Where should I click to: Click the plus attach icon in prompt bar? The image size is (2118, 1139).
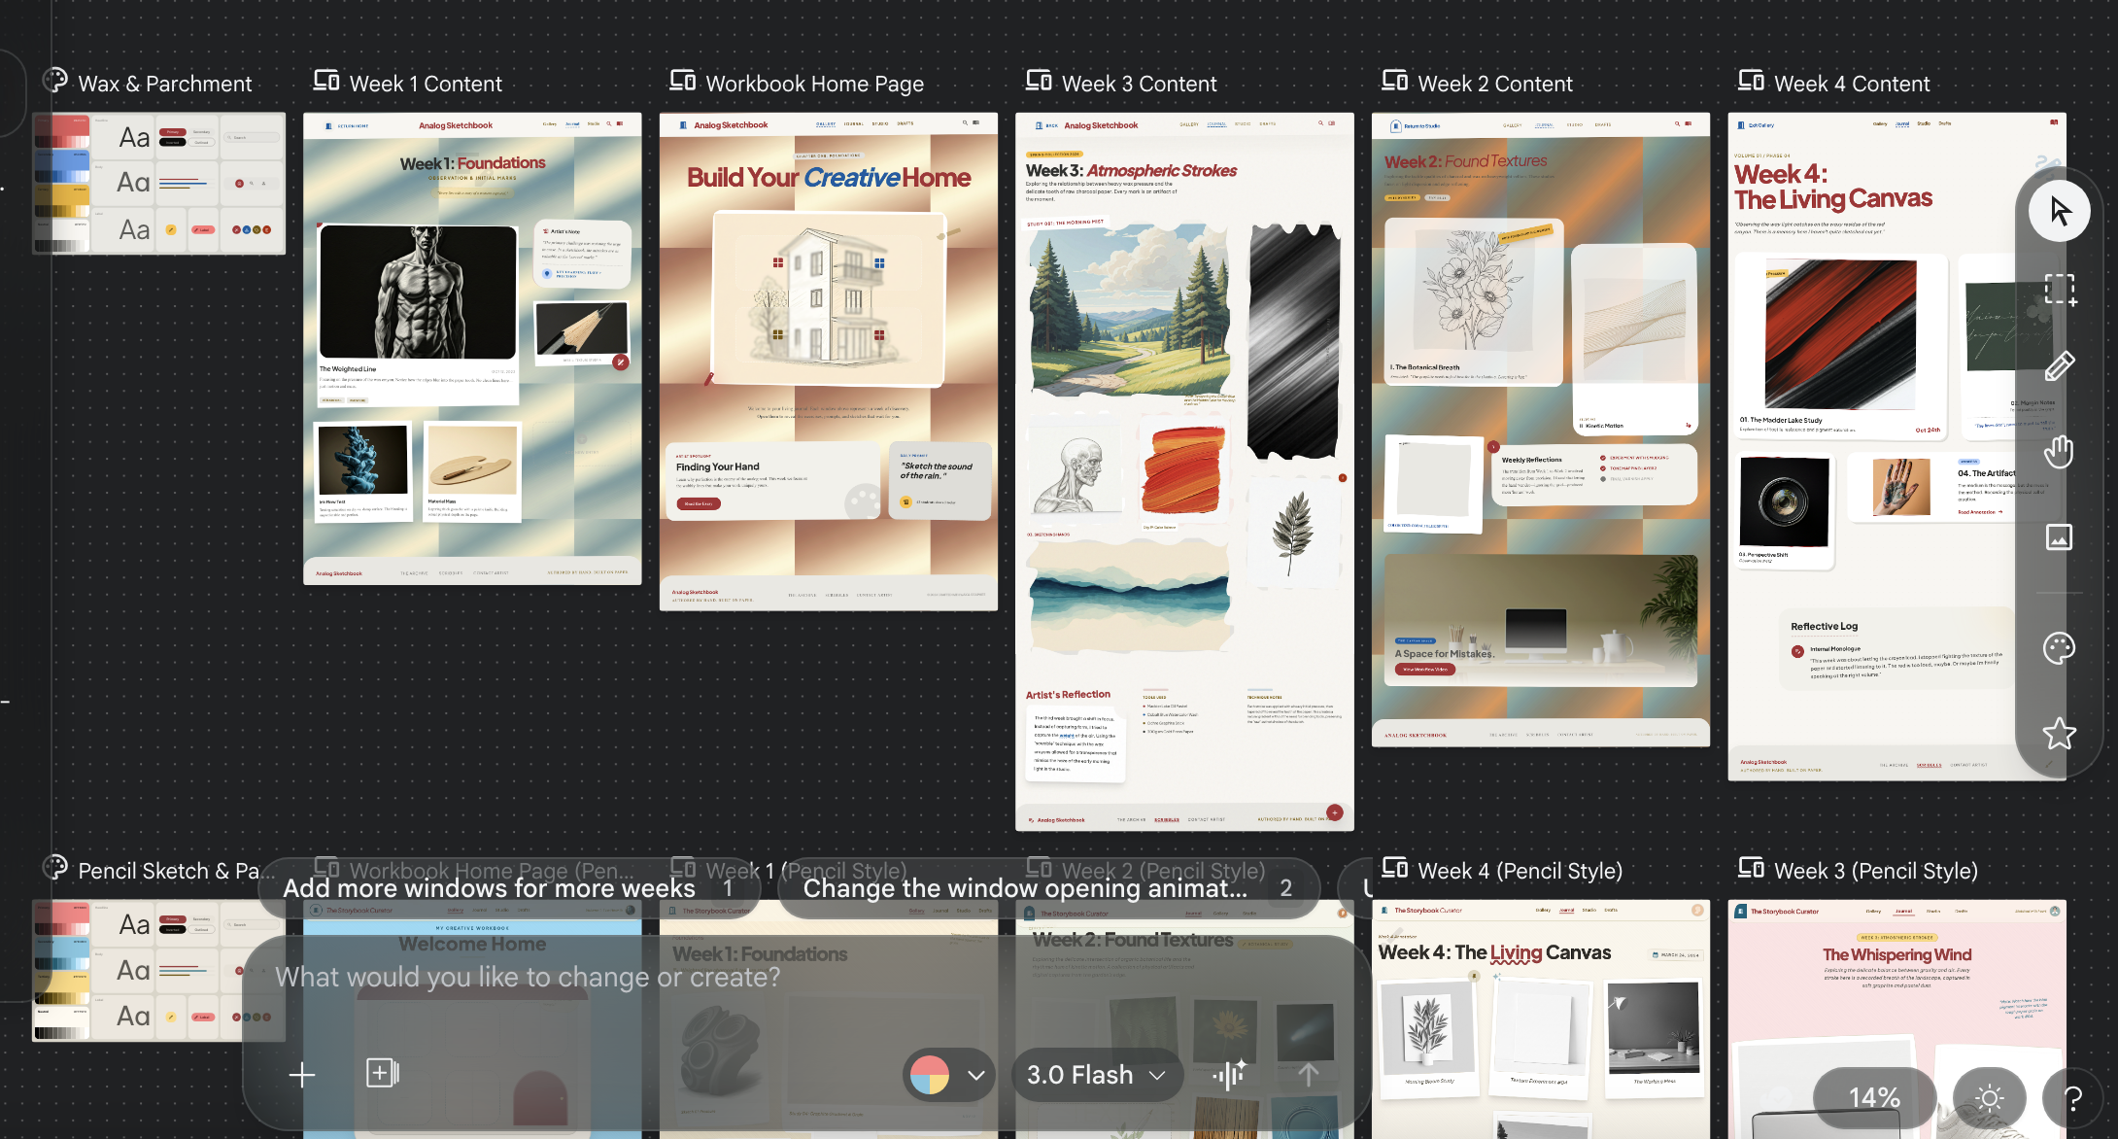tap(302, 1074)
